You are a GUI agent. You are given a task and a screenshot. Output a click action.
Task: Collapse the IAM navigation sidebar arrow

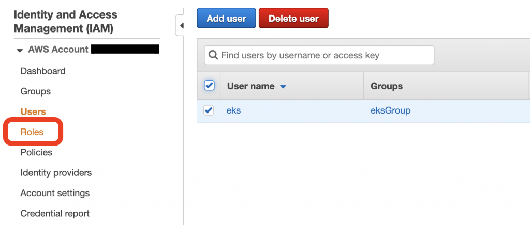point(182,26)
